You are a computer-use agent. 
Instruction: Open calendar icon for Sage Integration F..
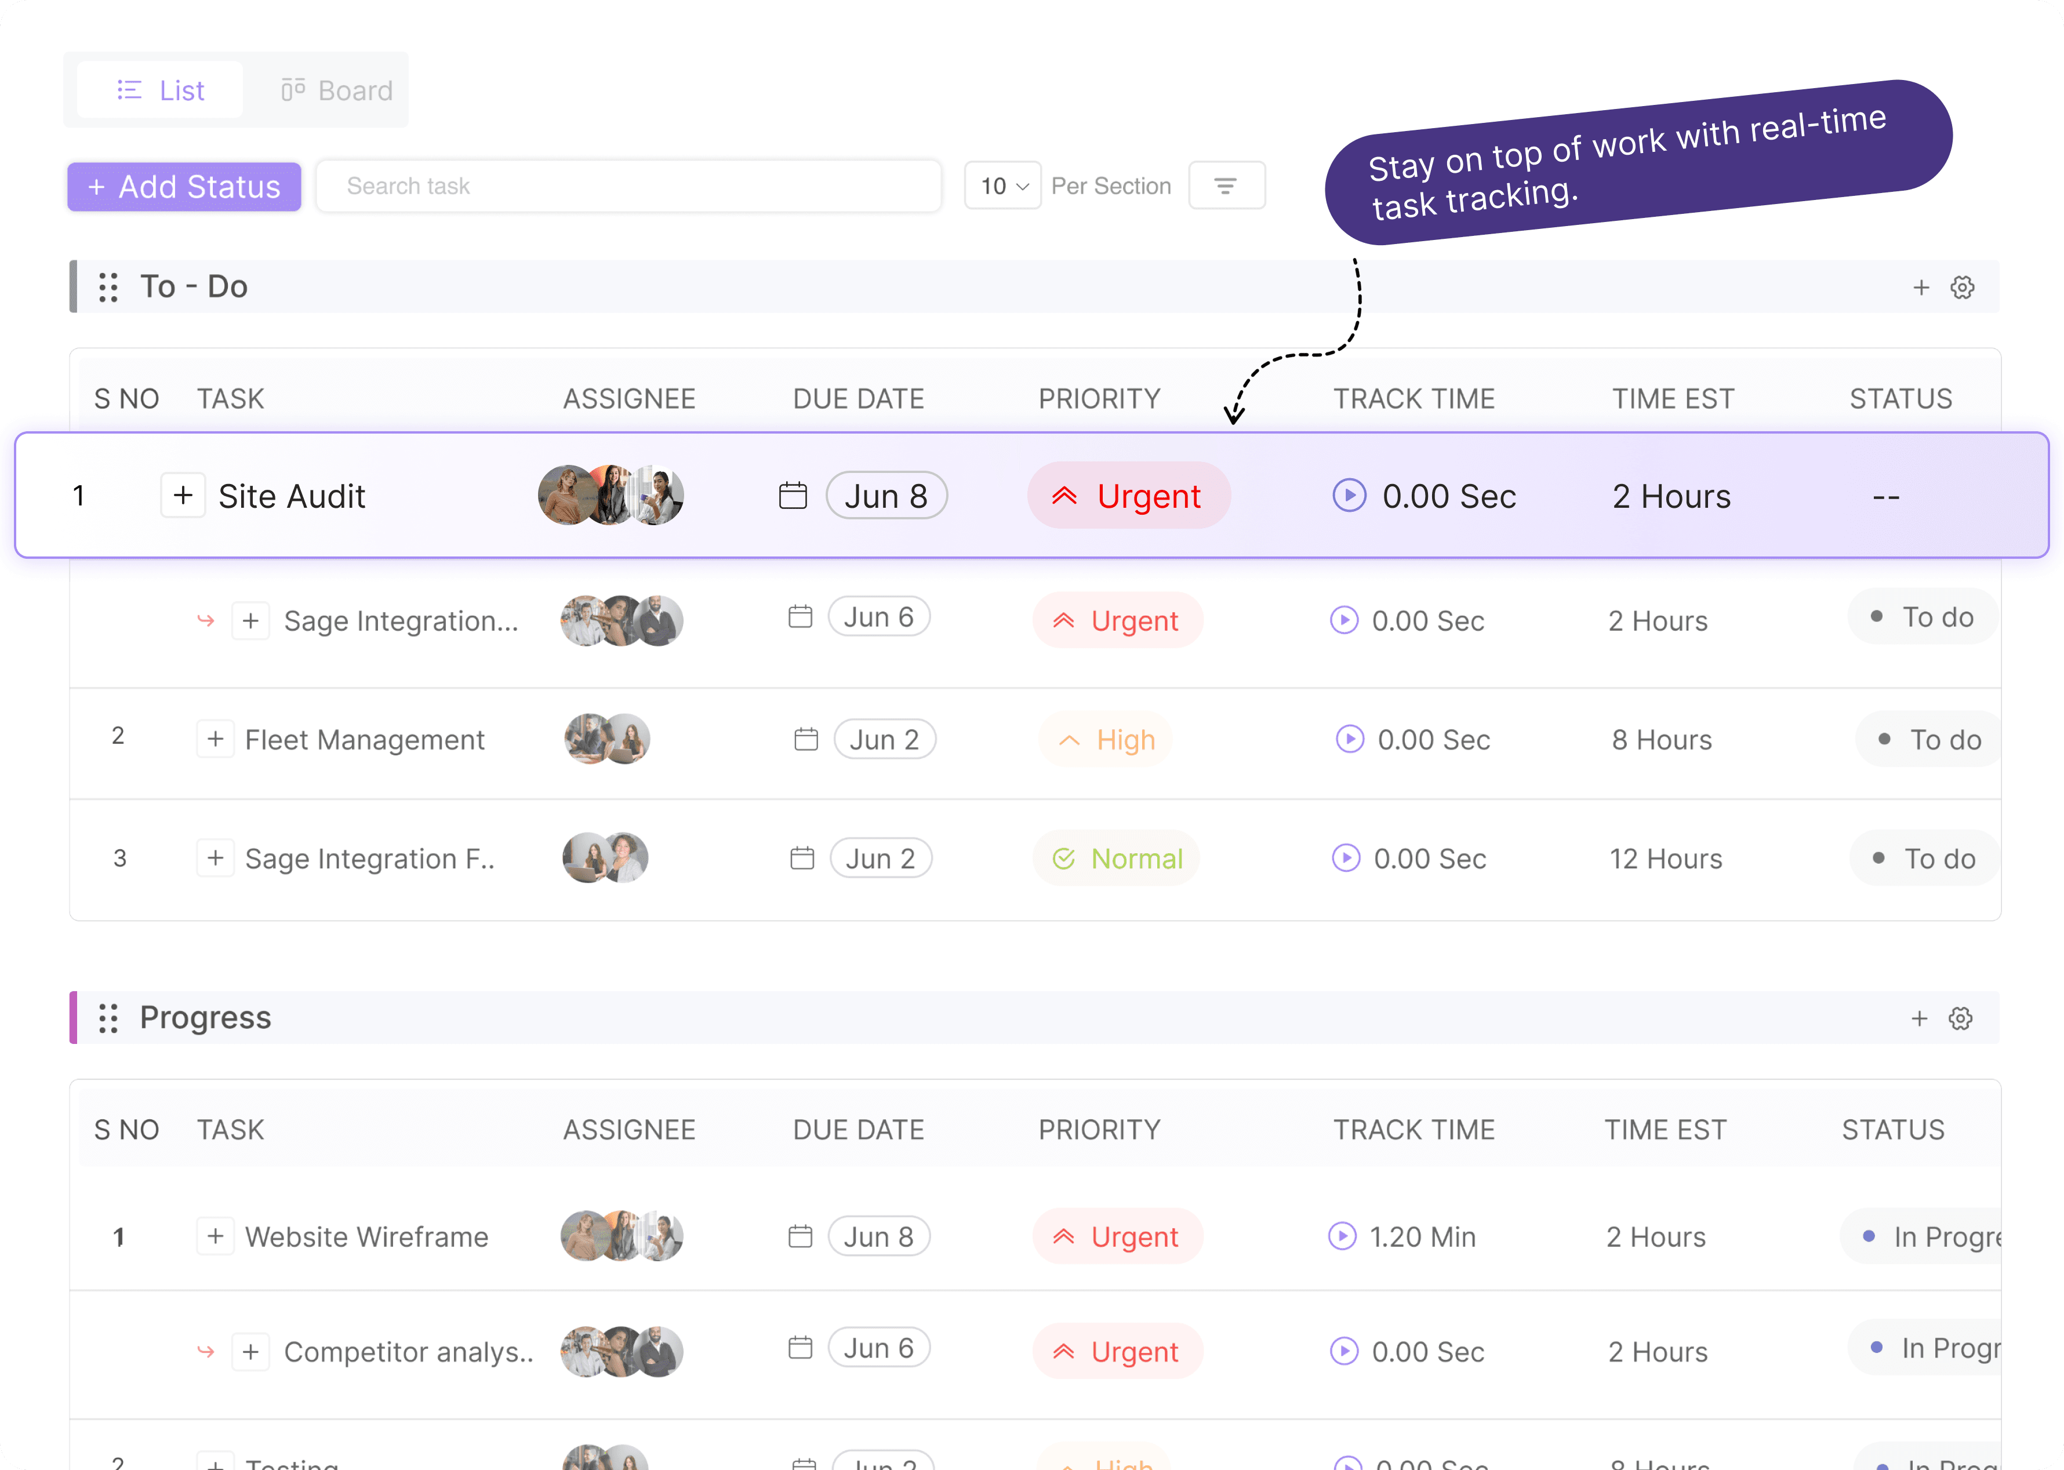tap(802, 858)
